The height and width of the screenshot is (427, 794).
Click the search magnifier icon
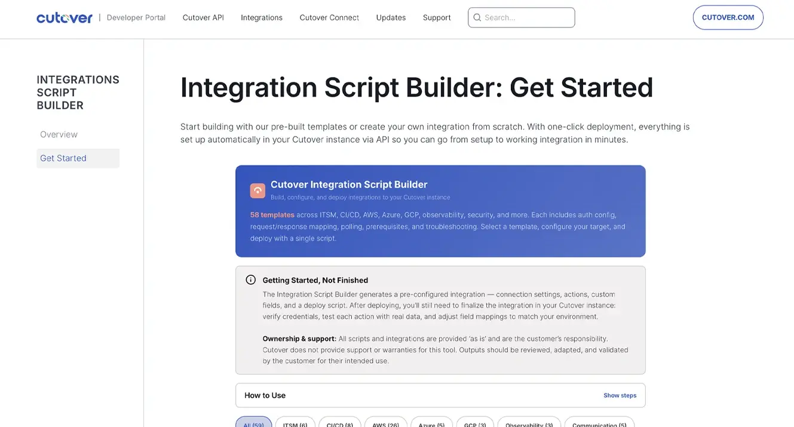pyautogui.click(x=477, y=17)
